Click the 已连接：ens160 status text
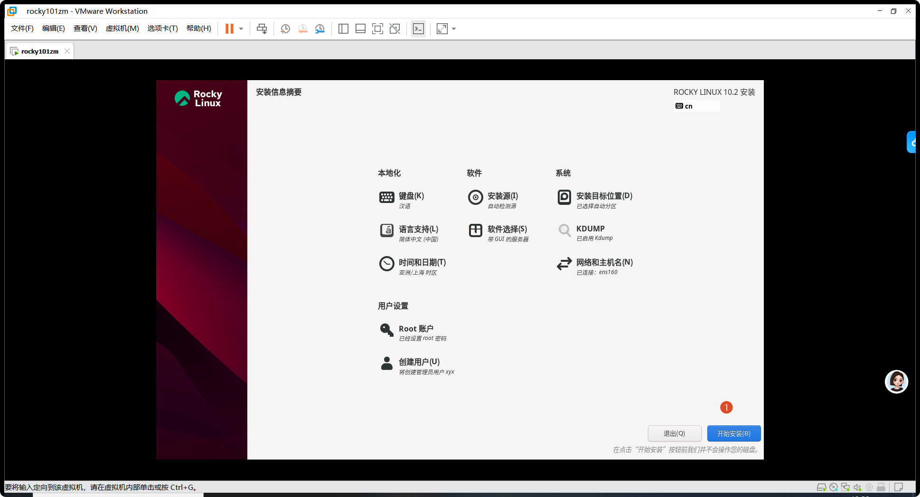The height and width of the screenshot is (497, 920). 597,272
